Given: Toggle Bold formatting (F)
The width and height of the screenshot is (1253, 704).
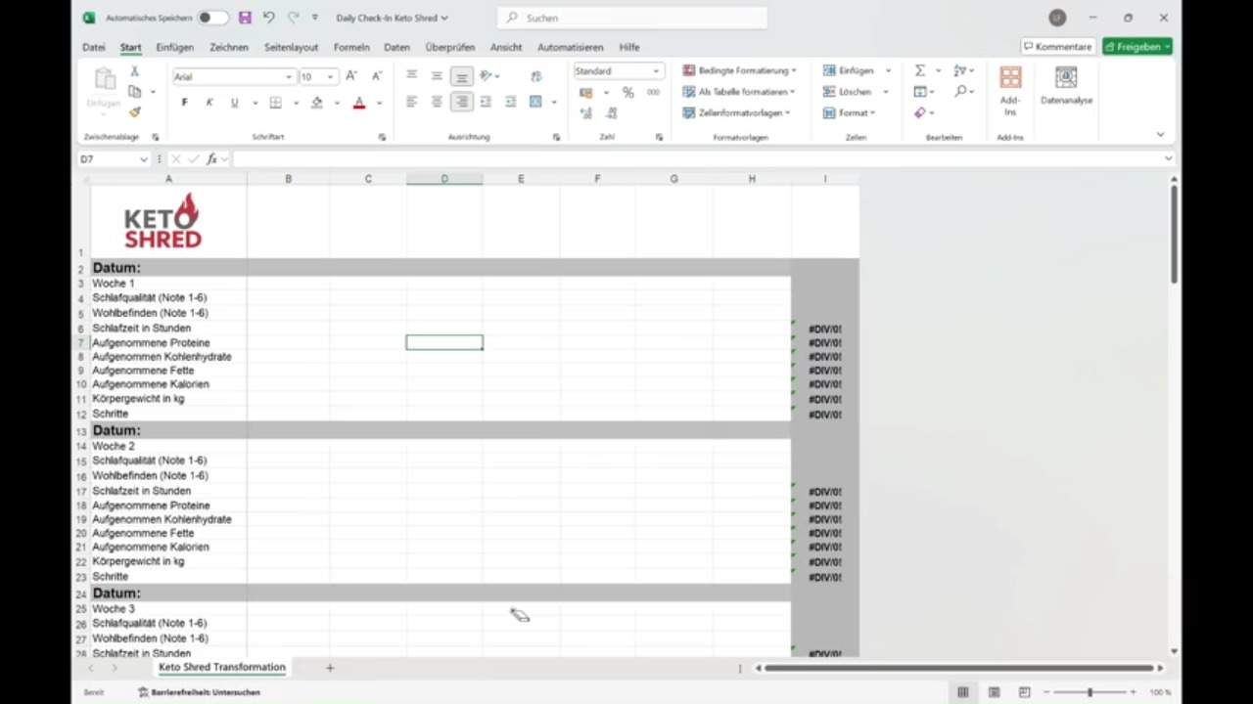Looking at the screenshot, I should coord(184,103).
